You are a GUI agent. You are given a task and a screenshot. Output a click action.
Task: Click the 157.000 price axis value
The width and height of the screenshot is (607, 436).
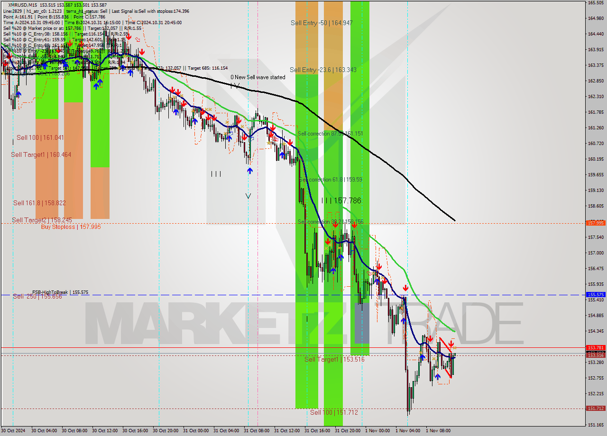point(596,253)
